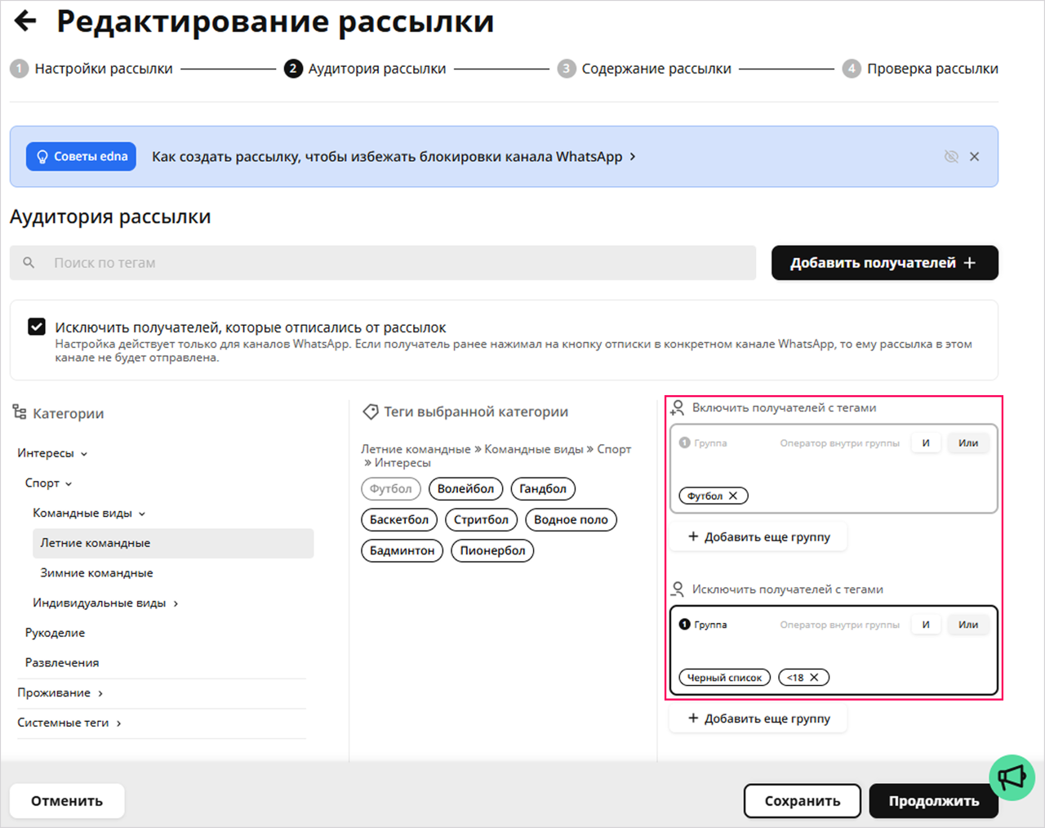Select operator Или in the exclude group

[x=968, y=625]
